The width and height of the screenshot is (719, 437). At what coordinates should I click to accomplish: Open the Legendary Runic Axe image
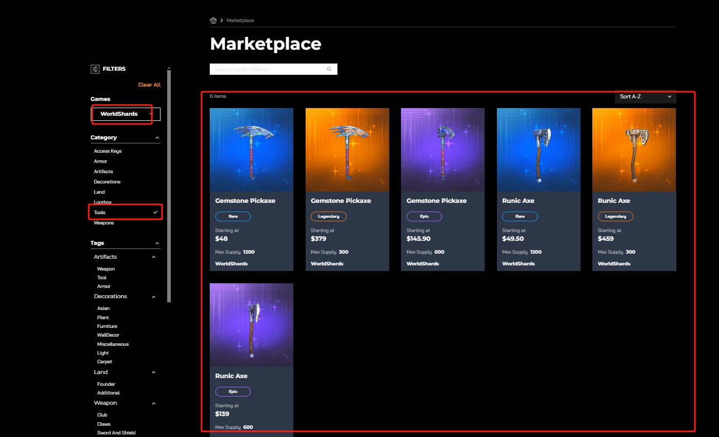tap(634, 150)
